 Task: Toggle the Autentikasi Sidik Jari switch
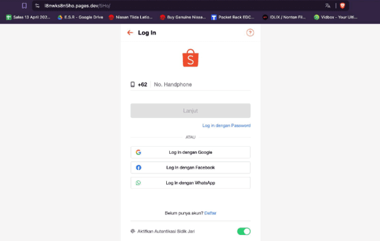pos(244,231)
